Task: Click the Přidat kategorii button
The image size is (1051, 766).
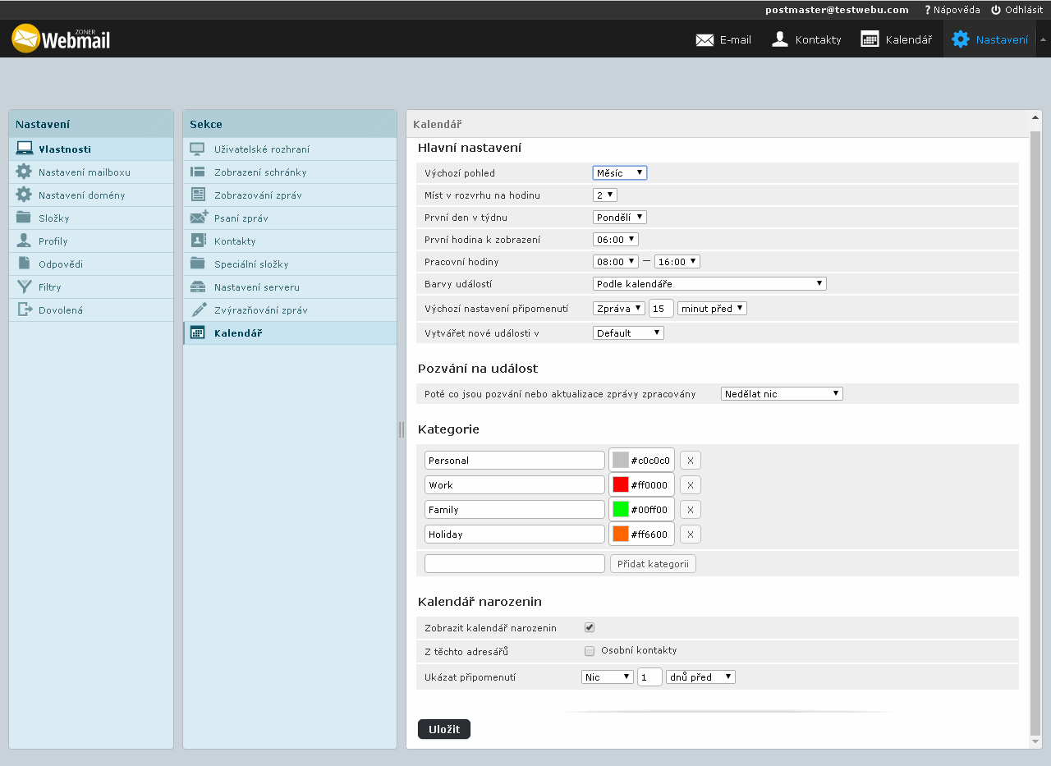Action: 653,564
